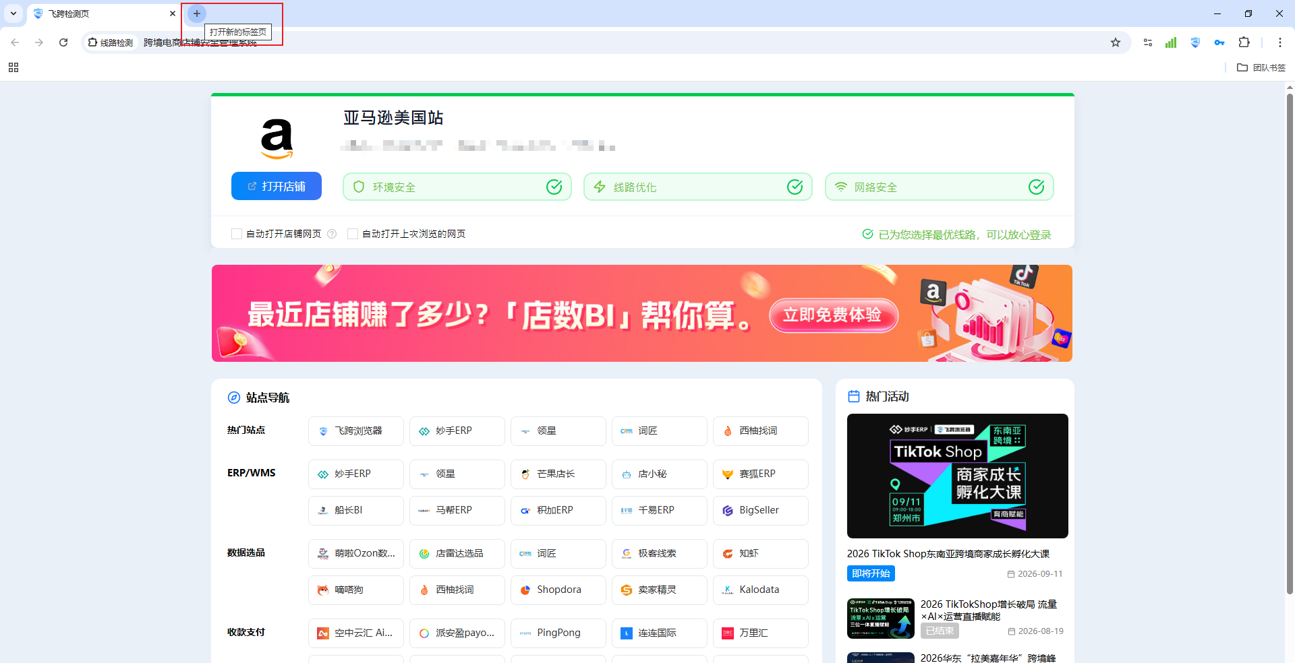Screen dimensions: 1295x663
Task: Click the 立即免费体验 banner button
Action: coord(833,315)
